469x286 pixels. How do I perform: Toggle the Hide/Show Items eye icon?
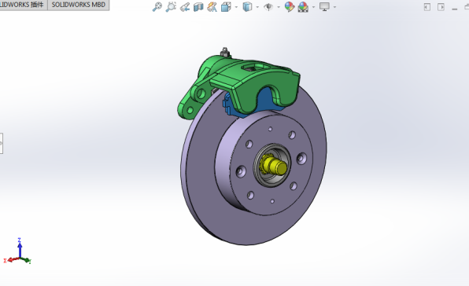tap(268, 6)
